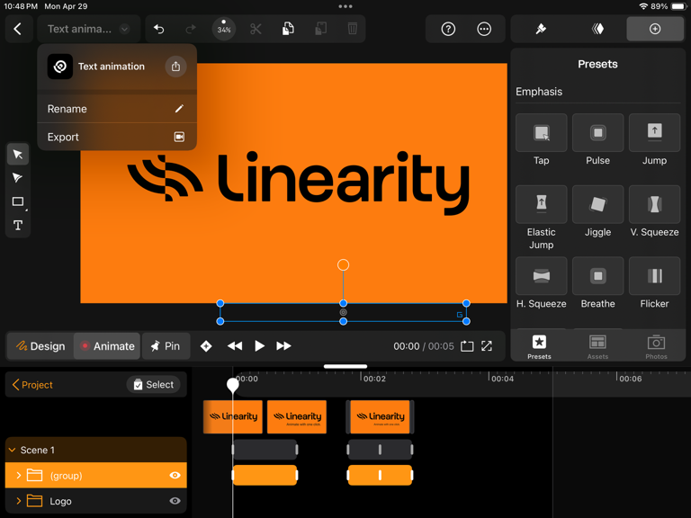The height and width of the screenshot is (518, 691).
Task: Click the trash delete icon
Action: (x=352, y=29)
